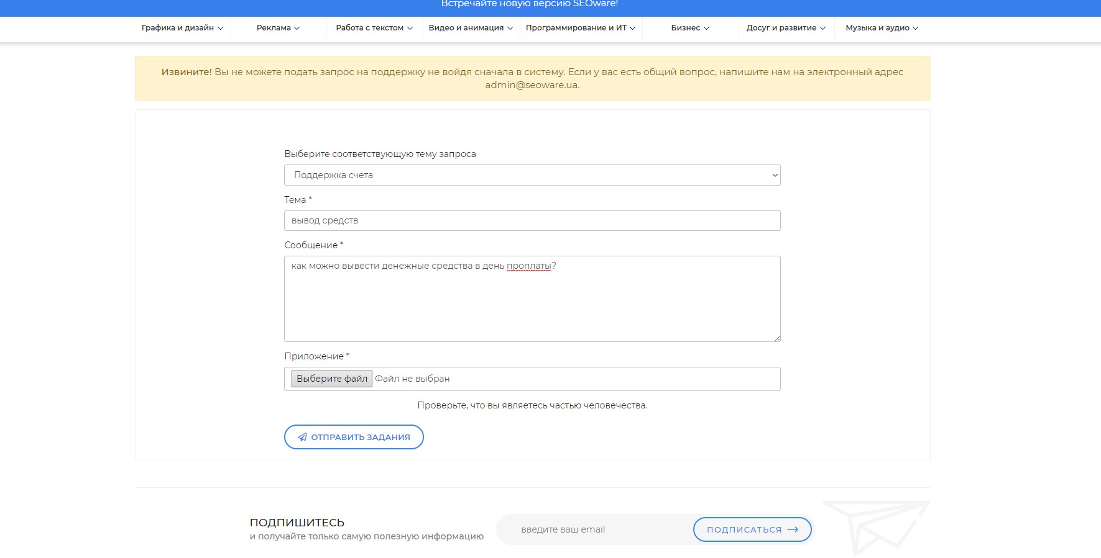
Task: Open the request topic dropdown
Action: pos(532,175)
